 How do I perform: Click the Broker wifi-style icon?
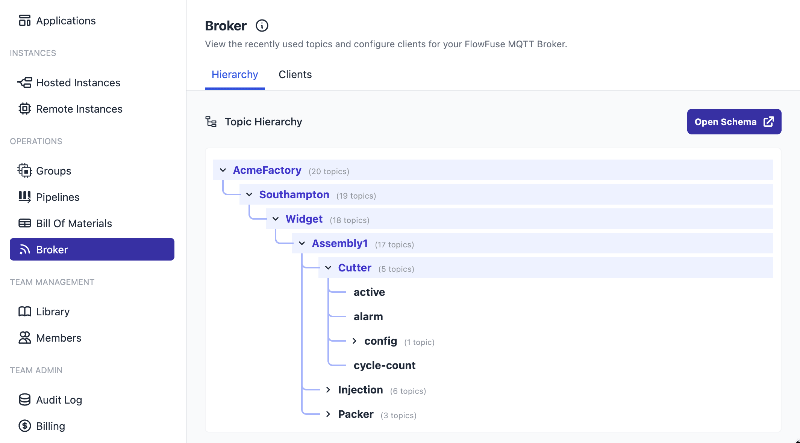point(24,249)
